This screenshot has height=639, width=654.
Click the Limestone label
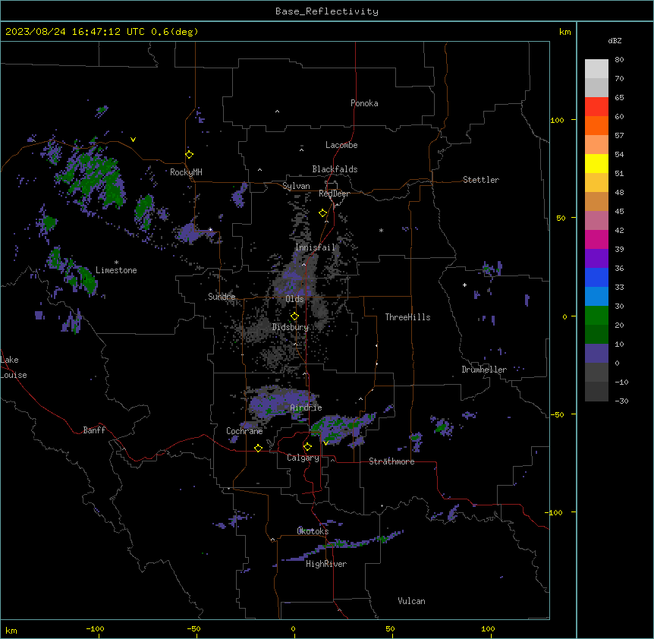pyautogui.click(x=116, y=270)
